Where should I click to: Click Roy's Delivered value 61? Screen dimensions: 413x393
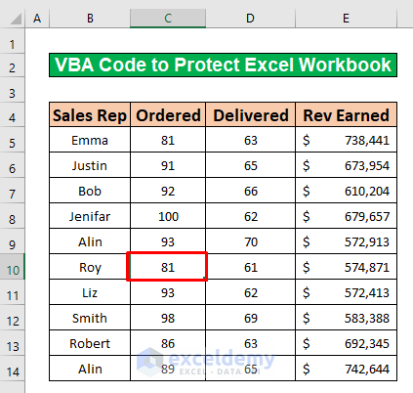click(250, 267)
